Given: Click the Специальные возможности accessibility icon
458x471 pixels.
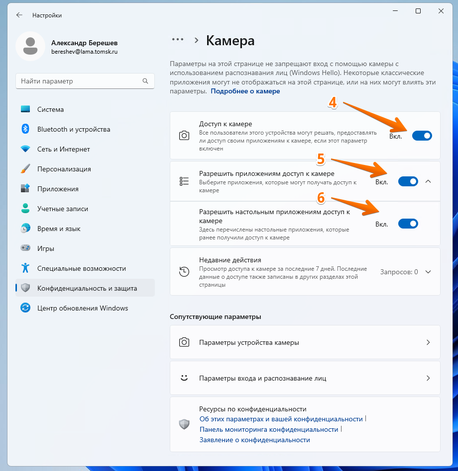Looking at the screenshot, I should click(25, 268).
